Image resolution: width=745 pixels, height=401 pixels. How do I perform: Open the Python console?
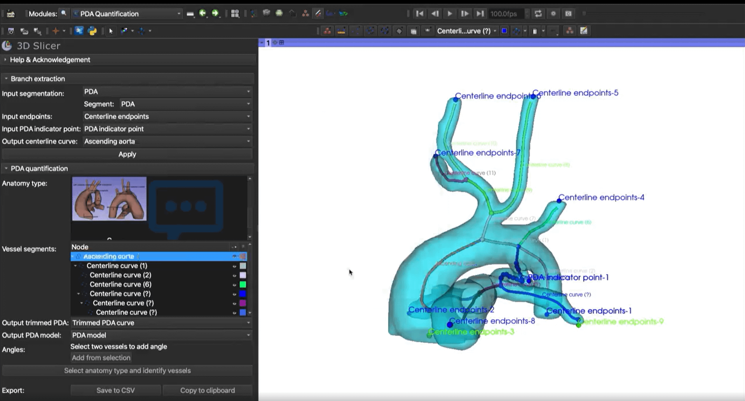[x=92, y=31]
